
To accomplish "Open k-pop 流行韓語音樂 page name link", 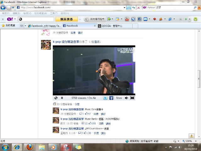I will point(66,42).
